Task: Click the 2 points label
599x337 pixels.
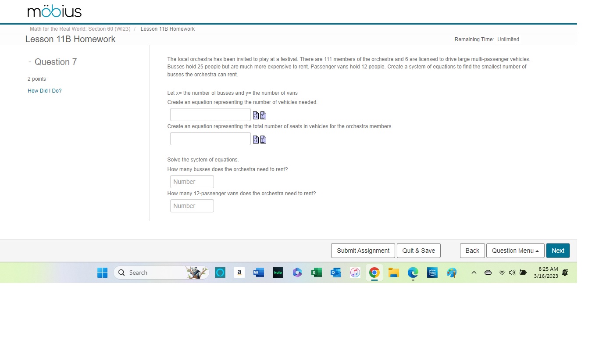Action: (37, 79)
